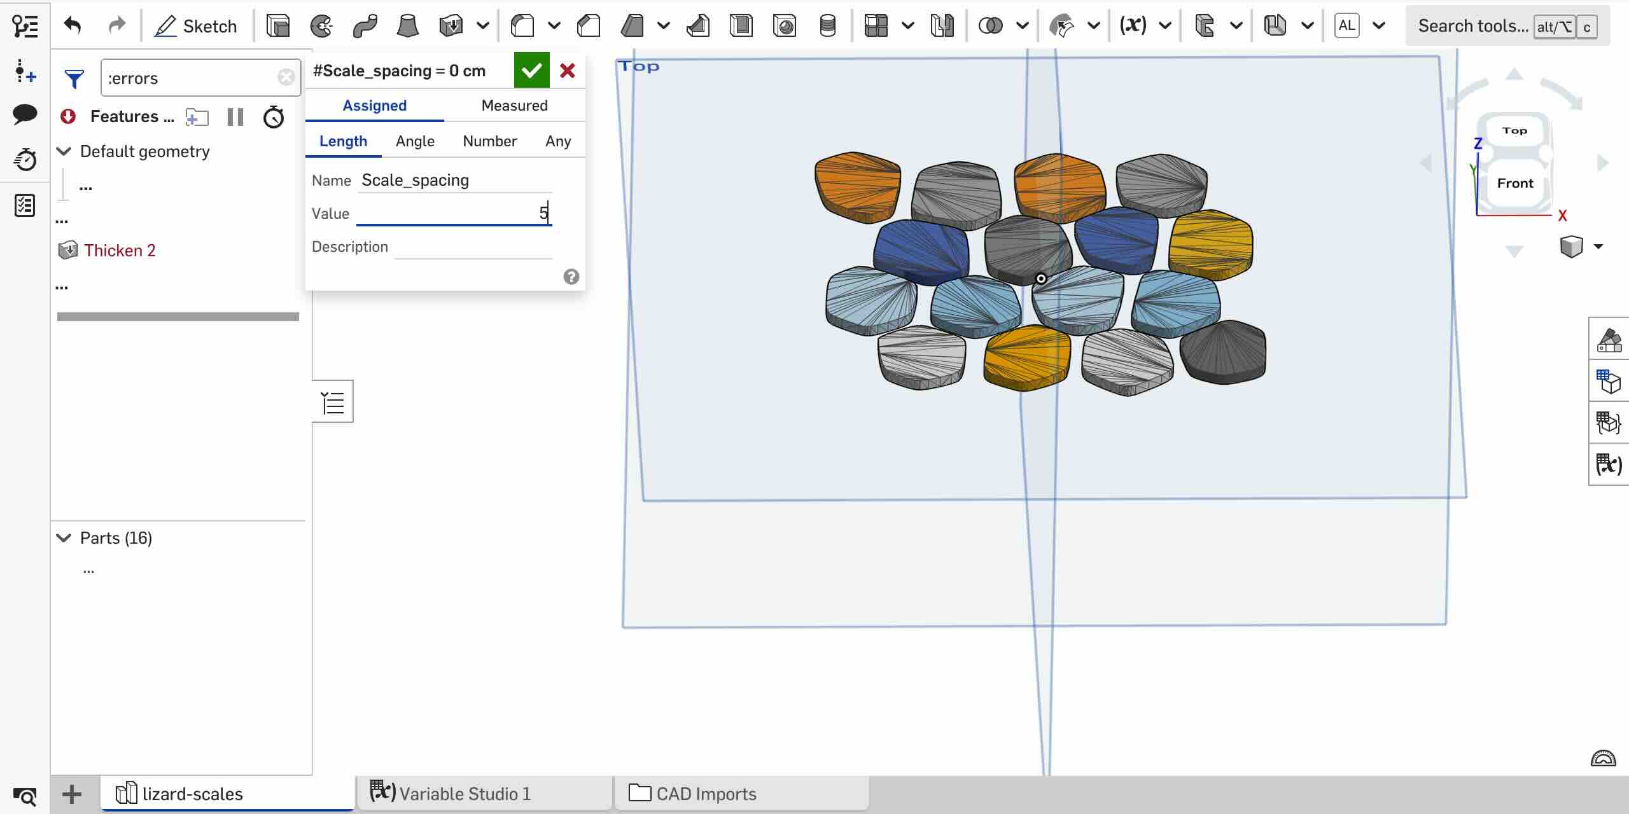The image size is (1629, 814).
Task: Select the Thicken 2 feature
Action: pos(120,250)
